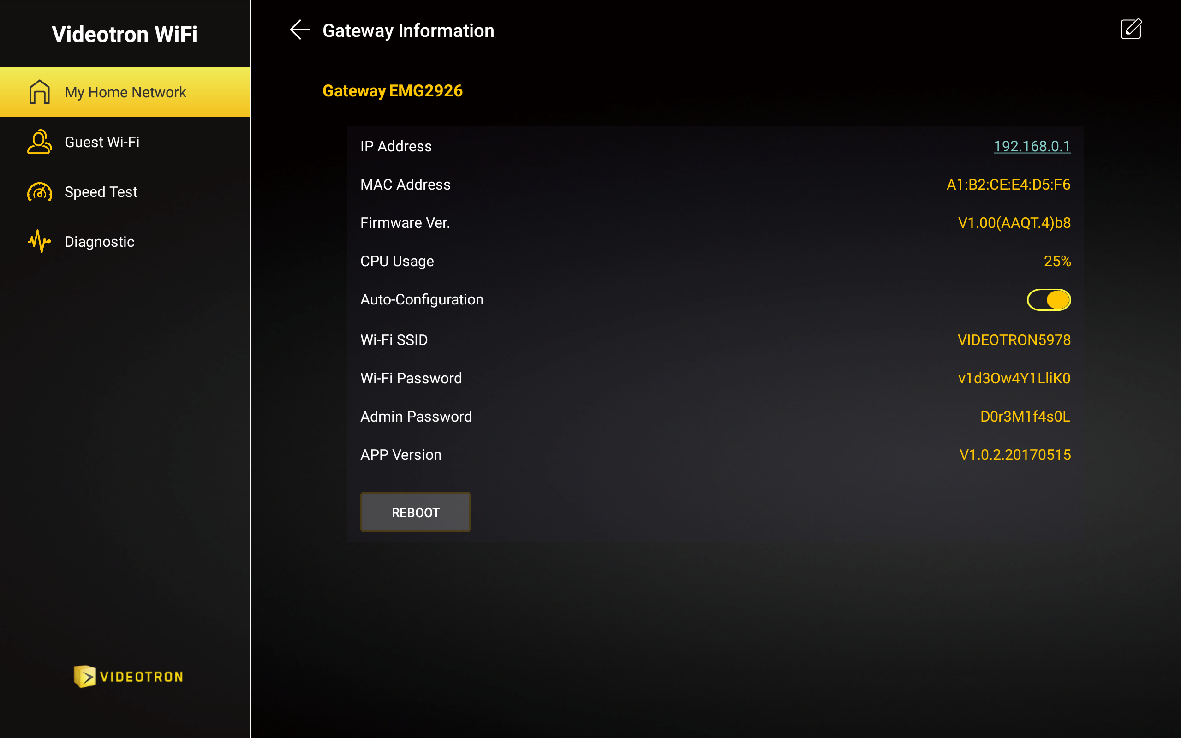Click the Speed Test gauge icon
1181x738 pixels.
(40, 192)
